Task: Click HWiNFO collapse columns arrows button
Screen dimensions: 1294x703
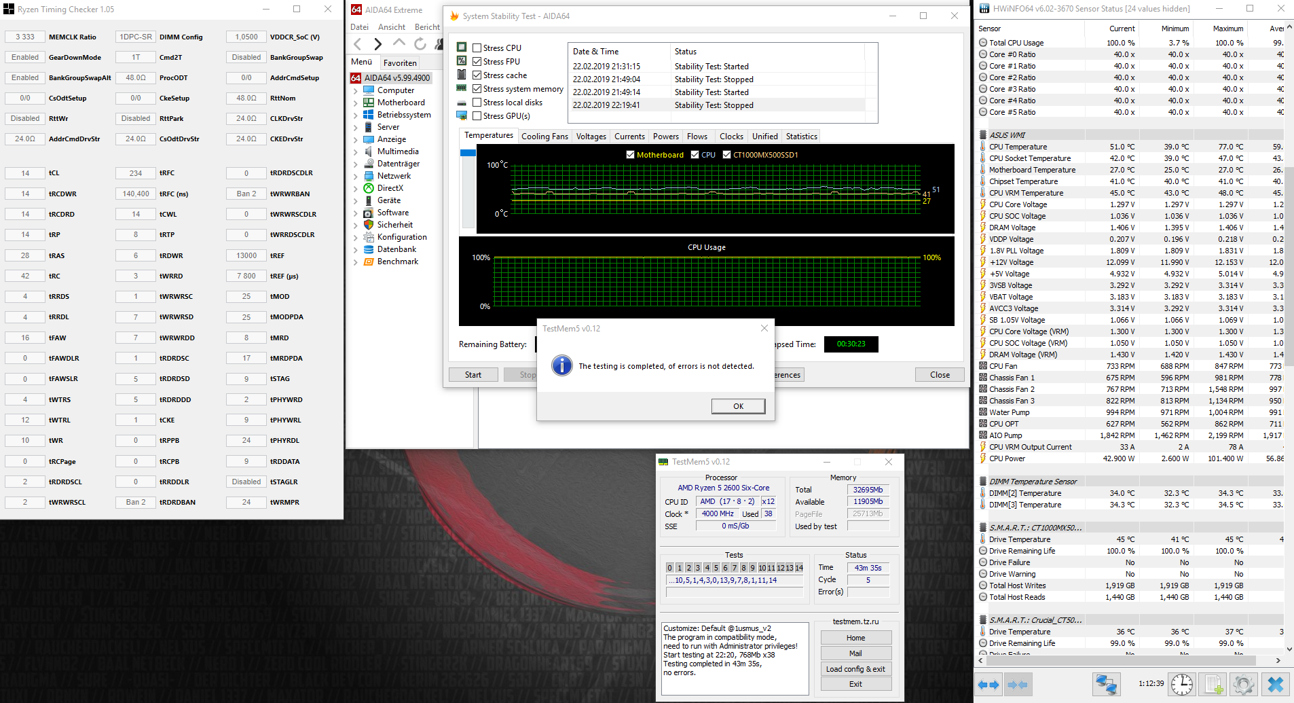Action: (x=1017, y=685)
